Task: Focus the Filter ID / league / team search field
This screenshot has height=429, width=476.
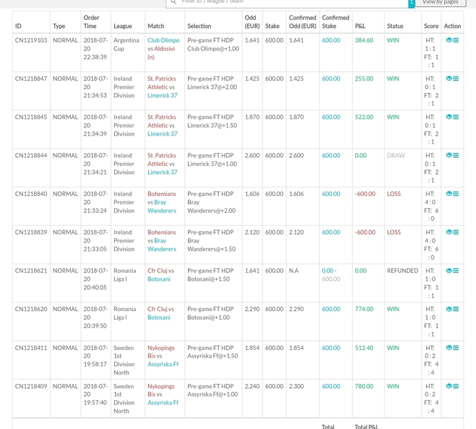Action: click(287, 3)
